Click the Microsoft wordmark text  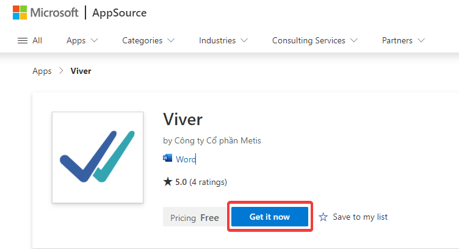click(54, 13)
